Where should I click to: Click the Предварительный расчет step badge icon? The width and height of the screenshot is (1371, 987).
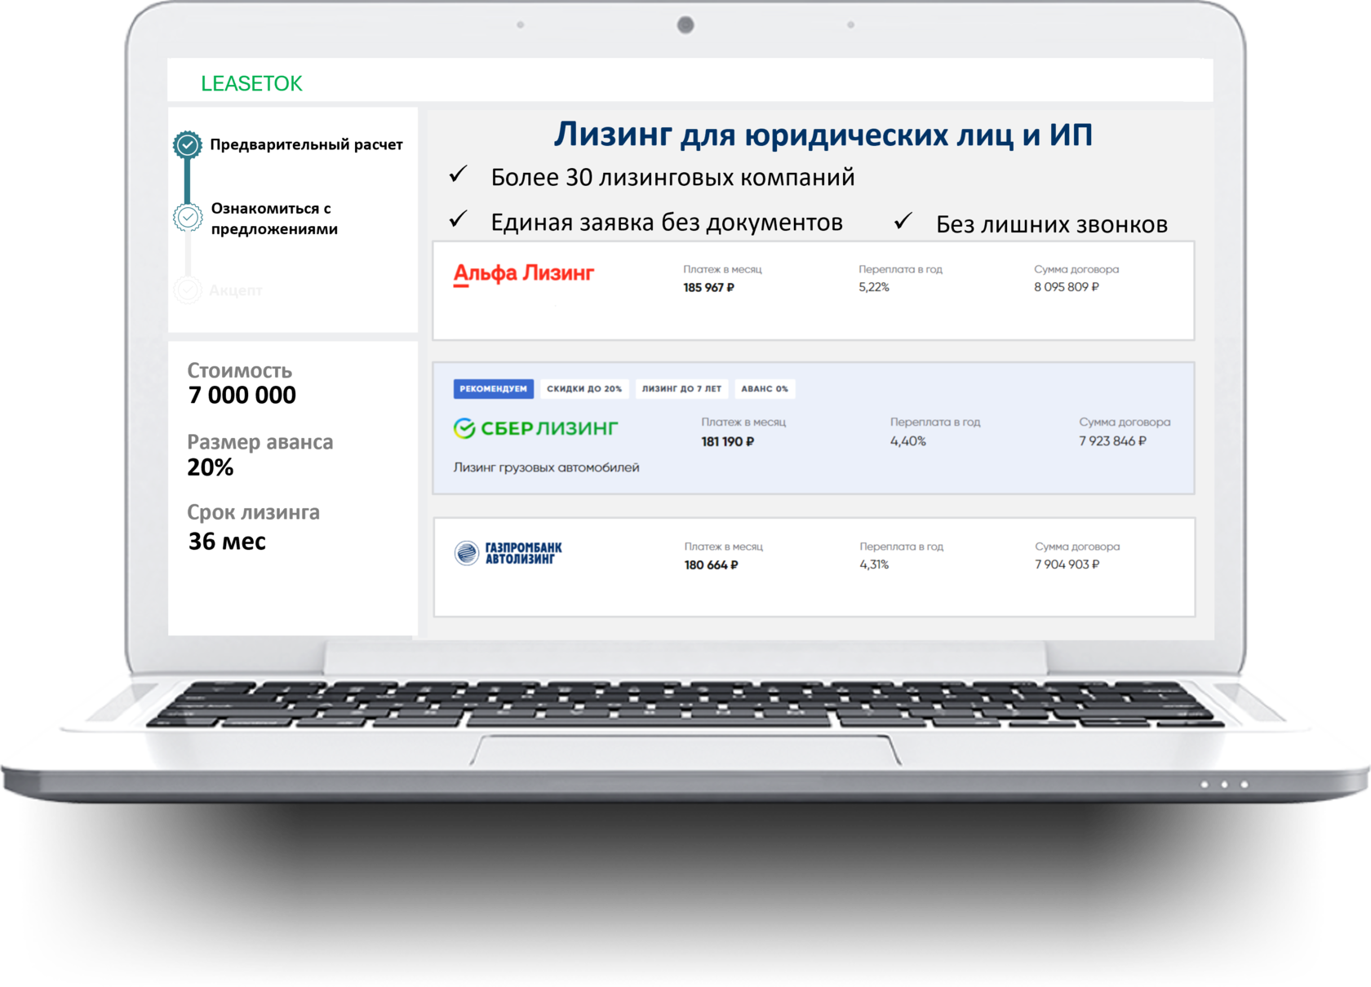click(188, 145)
